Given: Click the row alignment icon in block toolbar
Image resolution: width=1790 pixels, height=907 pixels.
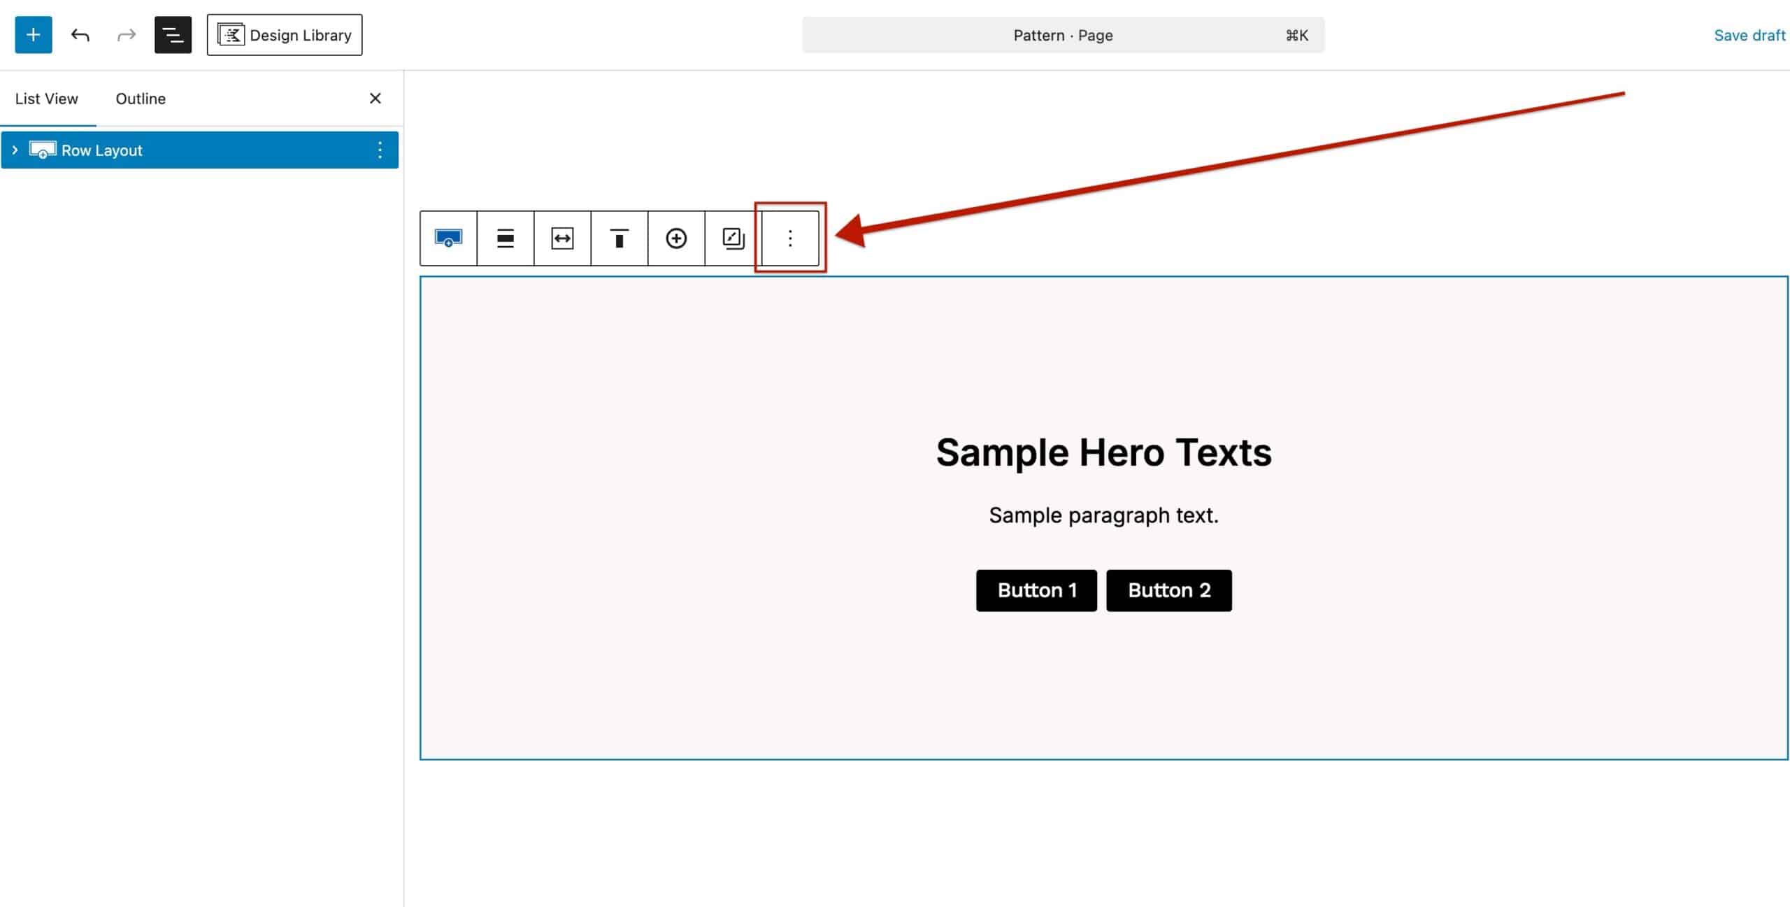Looking at the screenshot, I should [x=505, y=238].
